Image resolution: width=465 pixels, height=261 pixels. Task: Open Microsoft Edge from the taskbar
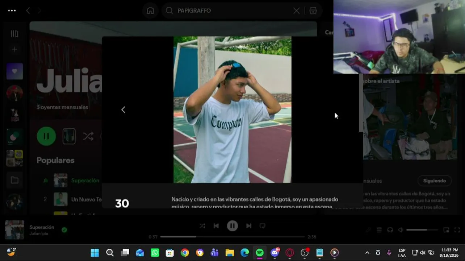245,253
